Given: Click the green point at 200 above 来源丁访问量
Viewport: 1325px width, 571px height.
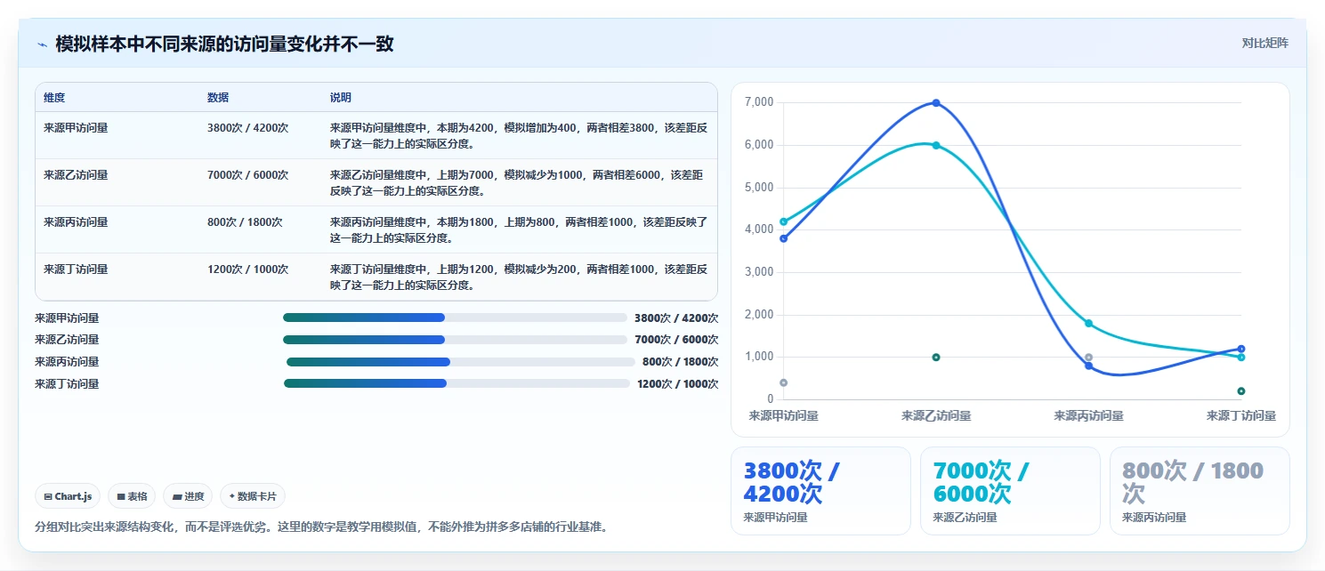Looking at the screenshot, I should (x=1240, y=391).
